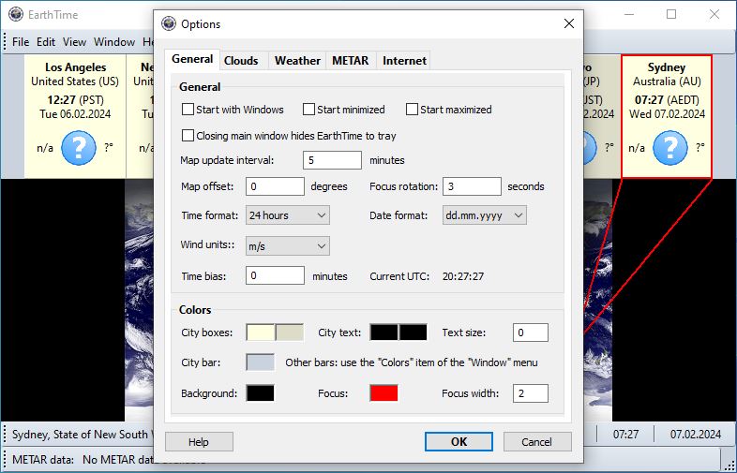Image resolution: width=737 pixels, height=473 pixels.
Task: Close the Options dialog
Action: coord(569,23)
